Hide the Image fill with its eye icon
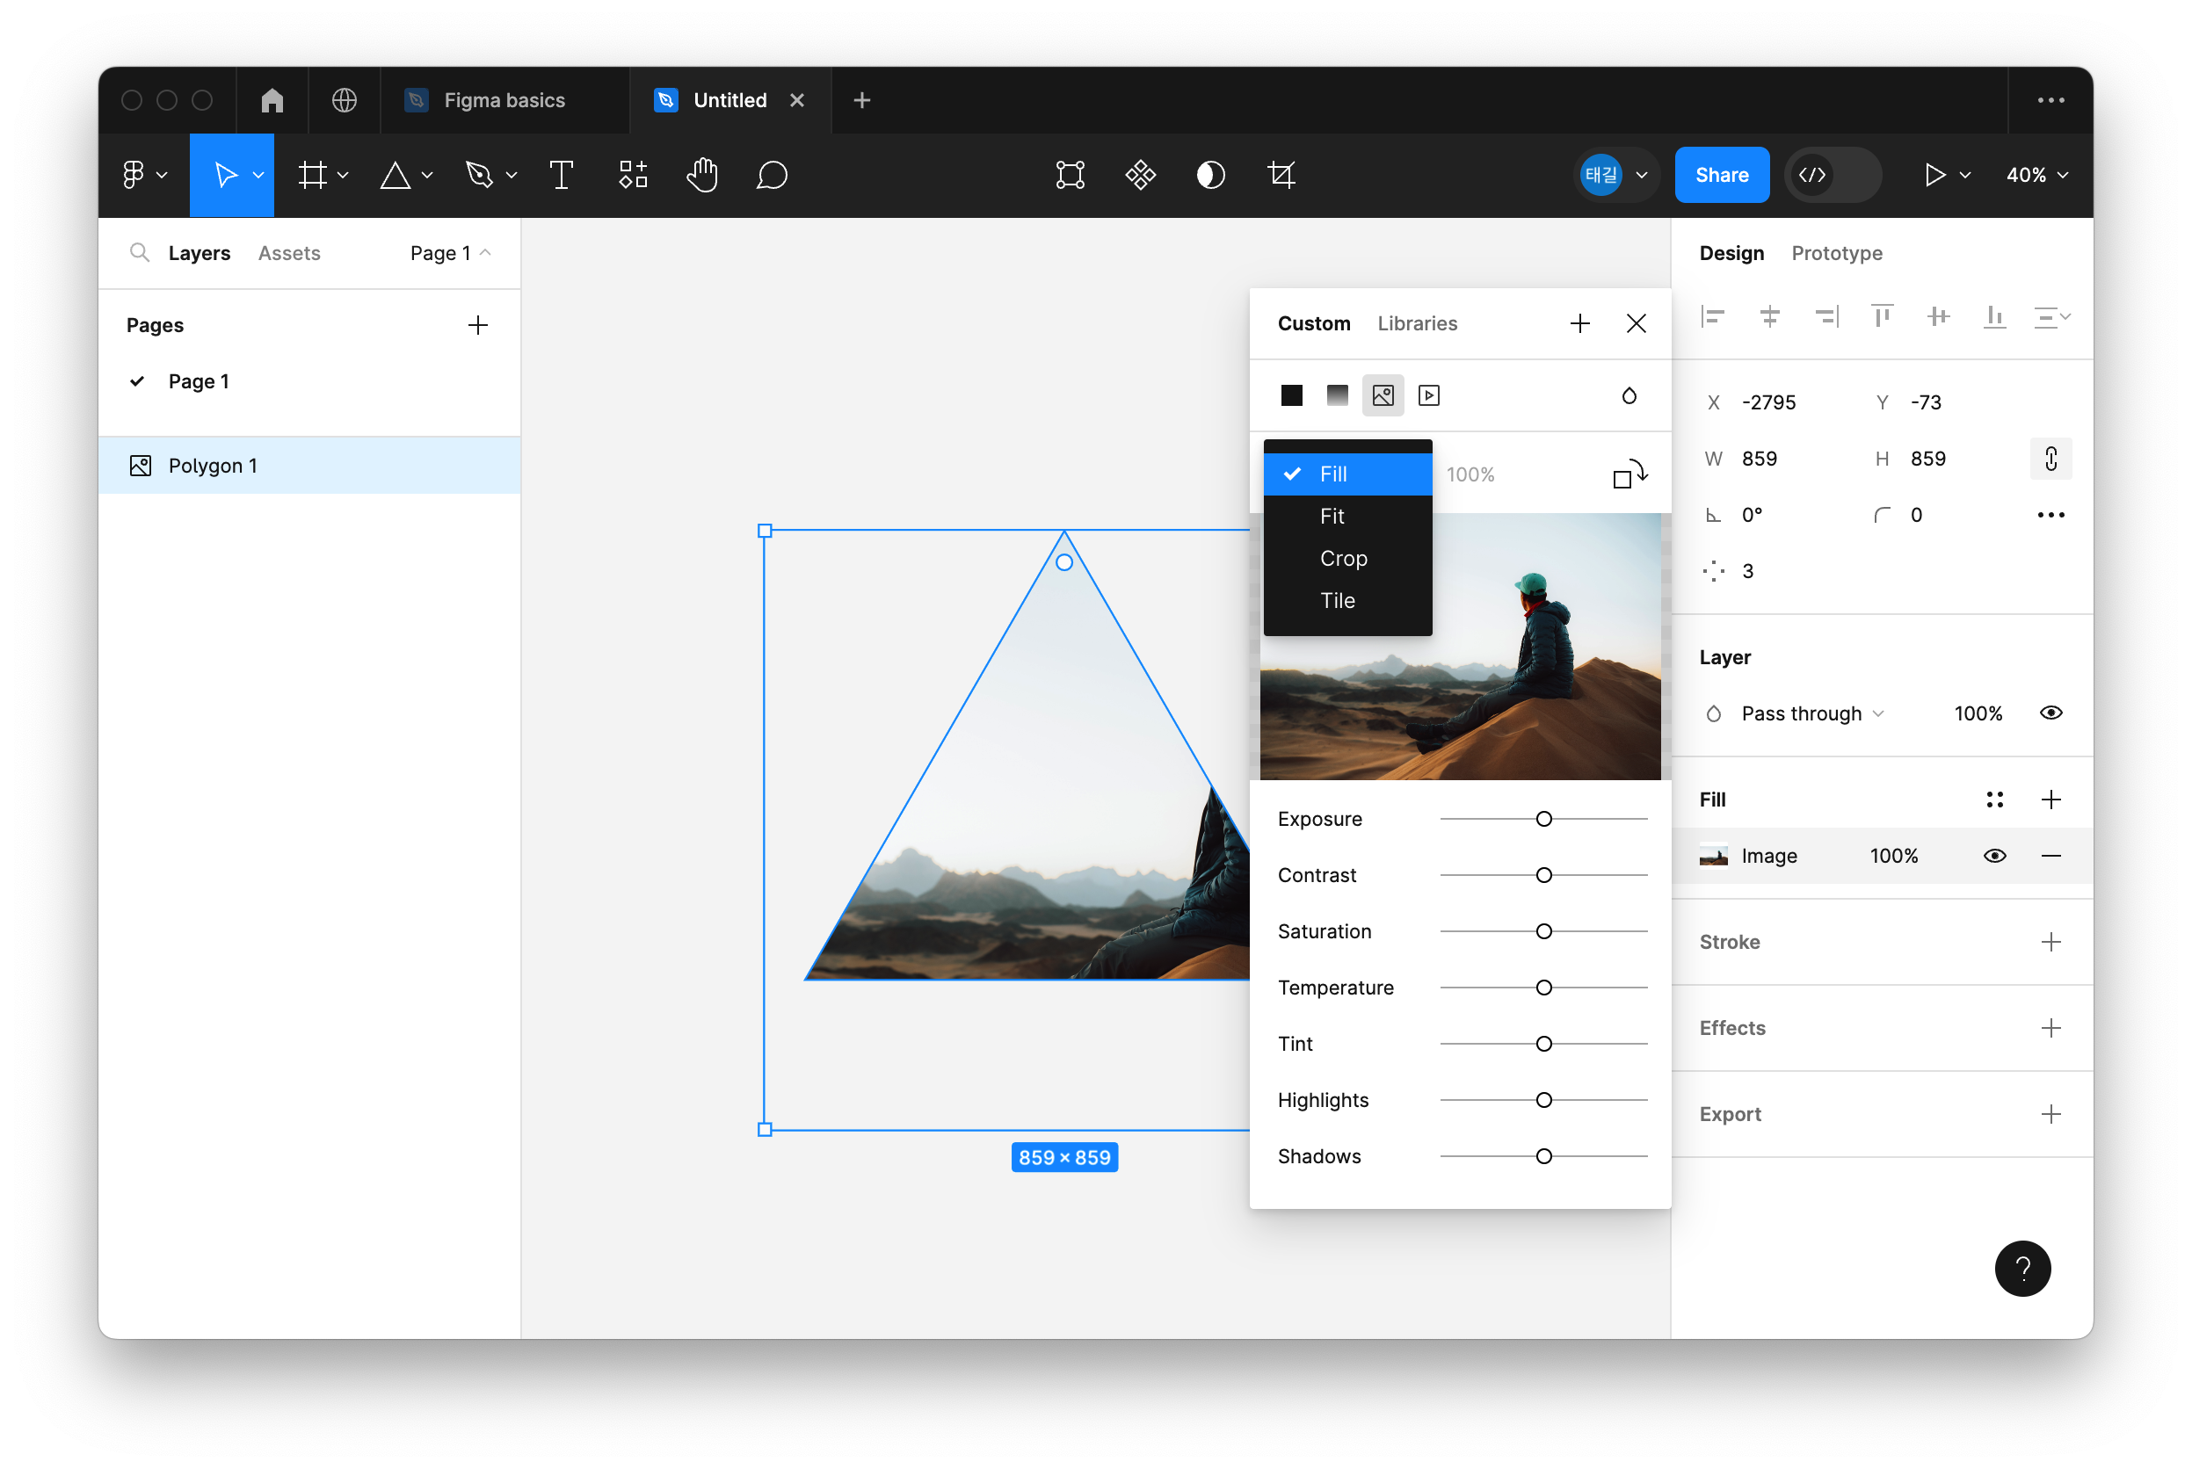 click(1994, 856)
